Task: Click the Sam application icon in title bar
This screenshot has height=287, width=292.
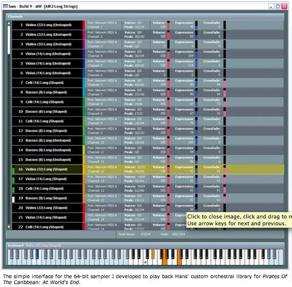Action: click(5, 6)
